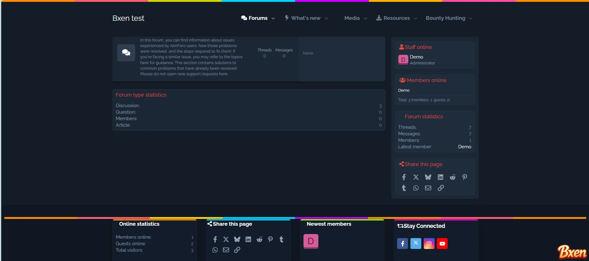
Task: Open the YouTube Stay Connected button
Action: point(442,244)
